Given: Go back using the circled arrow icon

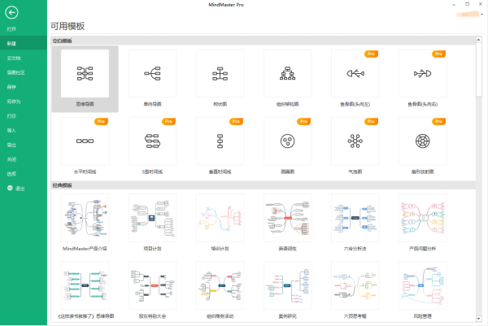Looking at the screenshot, I should click(x=11, y=12).
